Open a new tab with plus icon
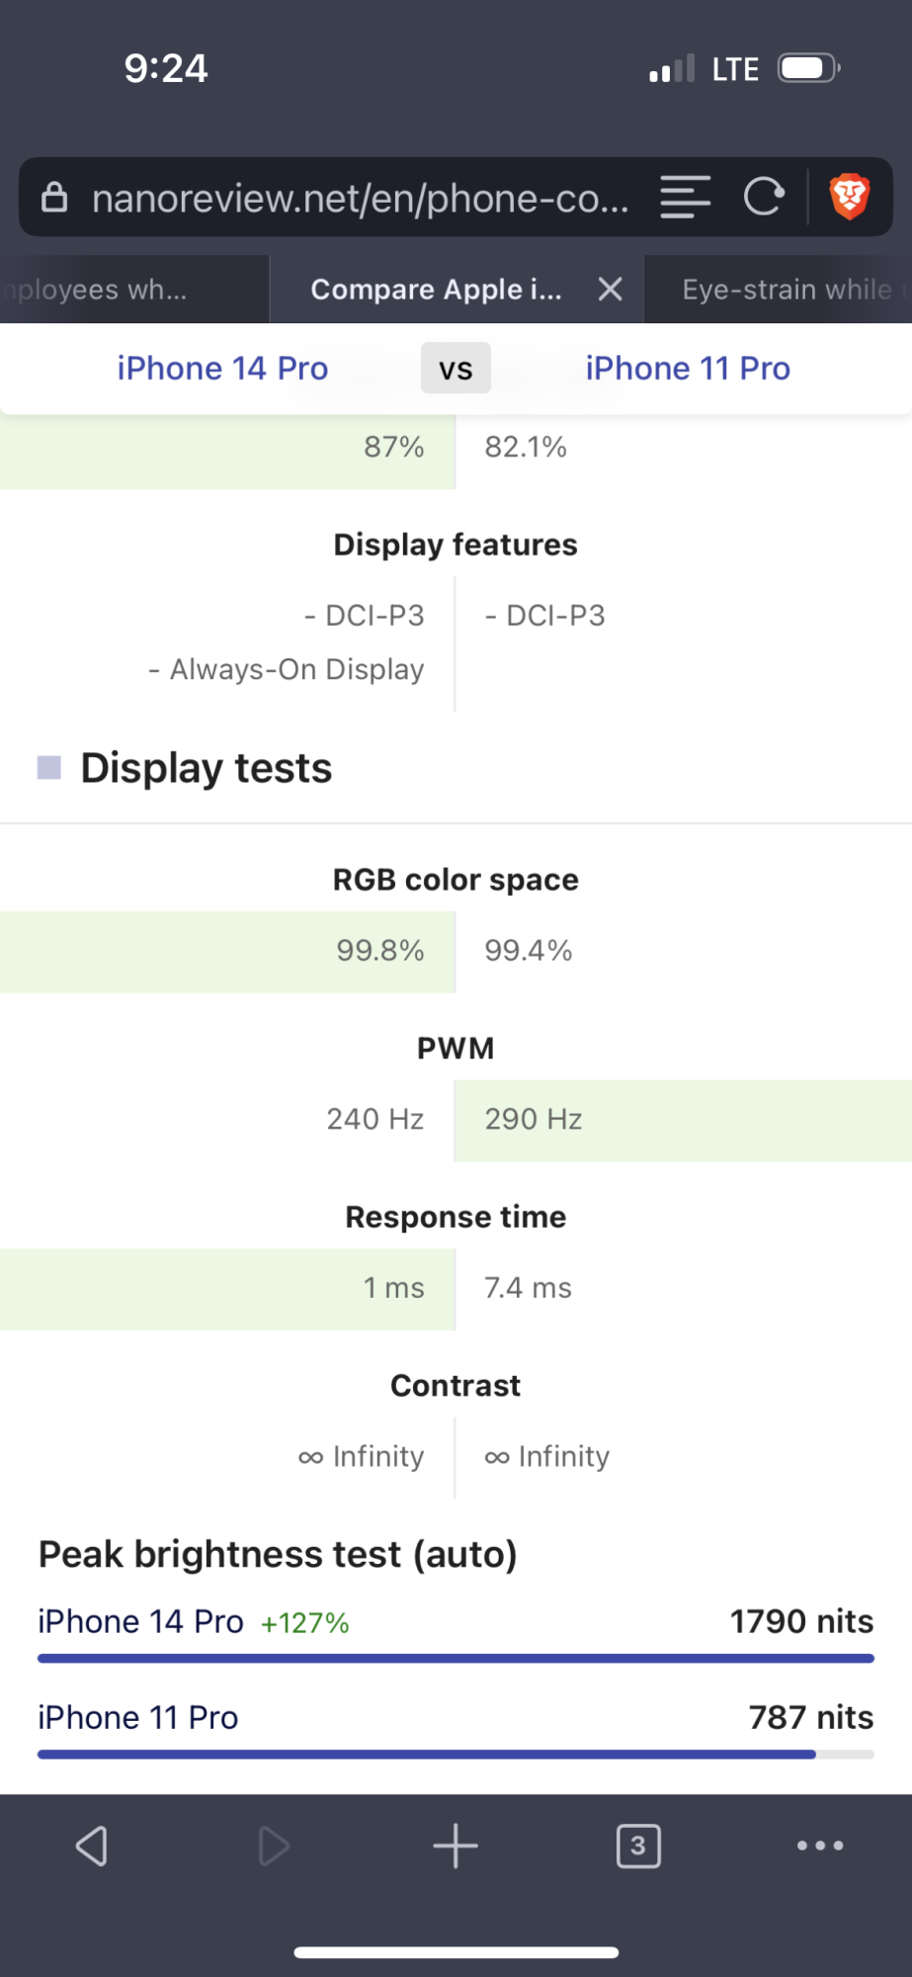Viewport: 912px width, 1977px height. [456, 1846]
